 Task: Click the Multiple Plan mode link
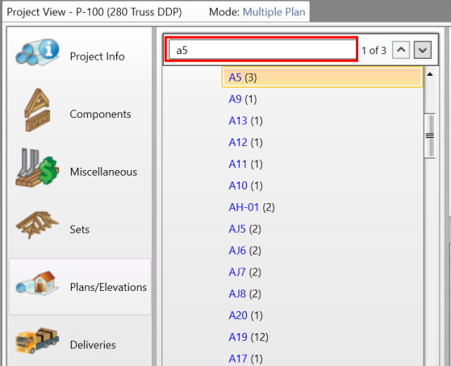pyautogui.click(x=274, y=12)
